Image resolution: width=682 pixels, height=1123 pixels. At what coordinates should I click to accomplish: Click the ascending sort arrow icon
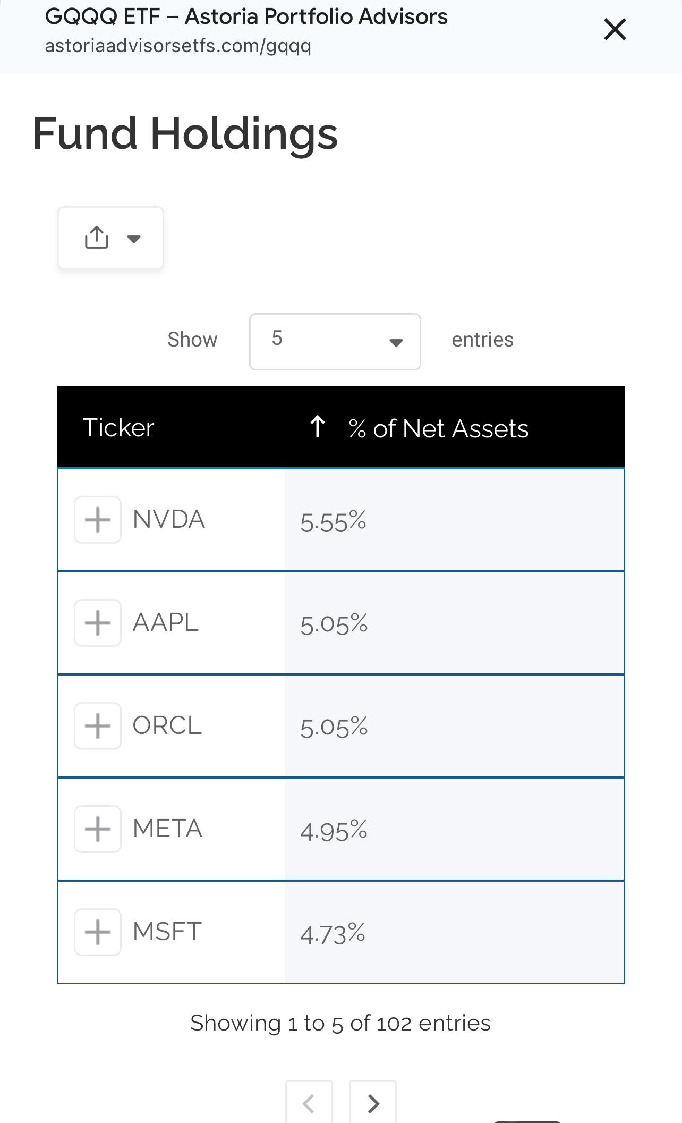pos(318,427)
